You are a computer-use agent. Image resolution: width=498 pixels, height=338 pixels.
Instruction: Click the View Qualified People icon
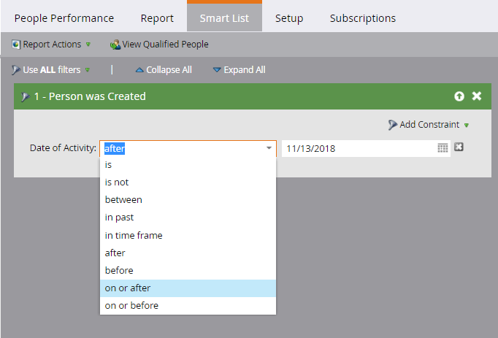pos(115,45)
